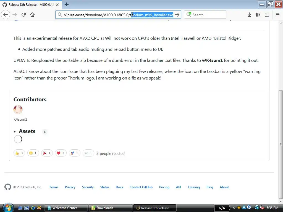The width and height of the screenshot is (283, 212).
Task: Click the heart reaction button
Action: [61, 153]
